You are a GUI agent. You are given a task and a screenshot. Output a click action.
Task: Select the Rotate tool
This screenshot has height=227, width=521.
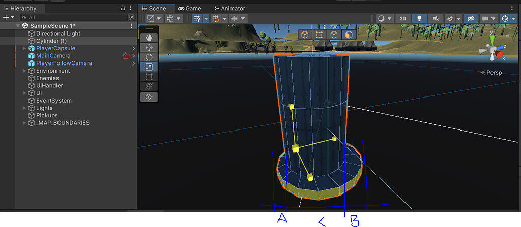(149, 57)
